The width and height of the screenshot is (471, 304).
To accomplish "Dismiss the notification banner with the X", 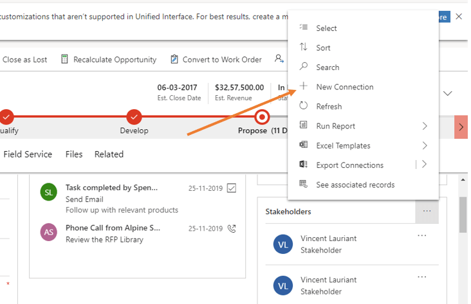I will pyautogui.click(x=459, y=17).
